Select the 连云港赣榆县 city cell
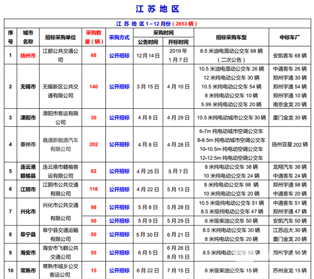 [28, 170]
